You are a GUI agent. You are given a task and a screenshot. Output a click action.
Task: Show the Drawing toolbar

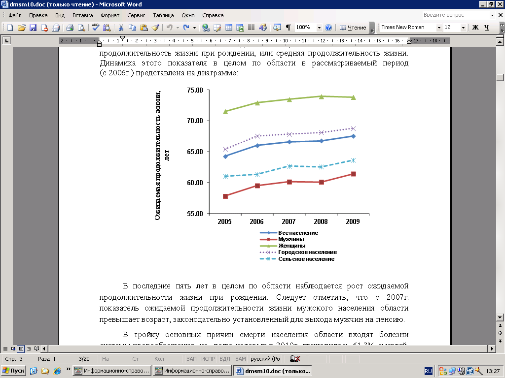coord(263,28)
